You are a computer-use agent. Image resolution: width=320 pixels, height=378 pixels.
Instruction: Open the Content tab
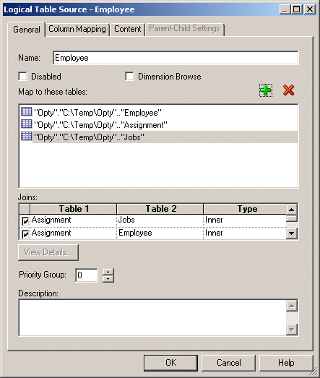[127, 29]
